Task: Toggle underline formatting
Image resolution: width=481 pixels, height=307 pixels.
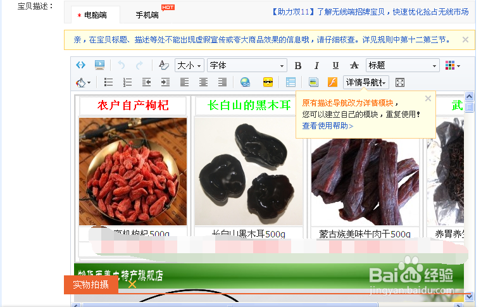Action: 335,65
